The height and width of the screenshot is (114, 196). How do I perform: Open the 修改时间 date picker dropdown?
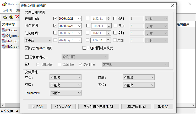click(79, 26)
